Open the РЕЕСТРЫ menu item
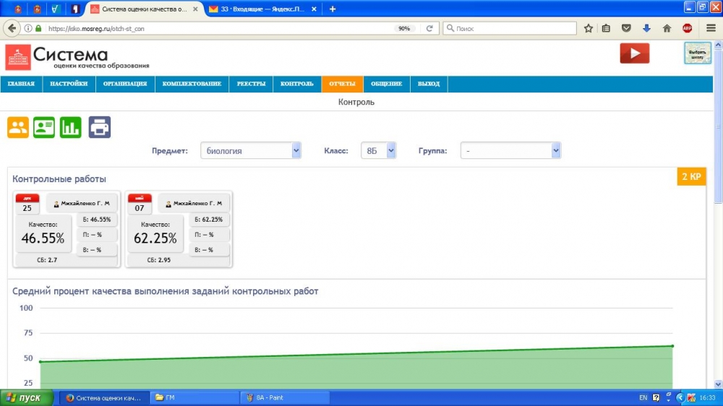Image resolution: width=723 pixels, height=406 pixels. click(x=252, y=84)
